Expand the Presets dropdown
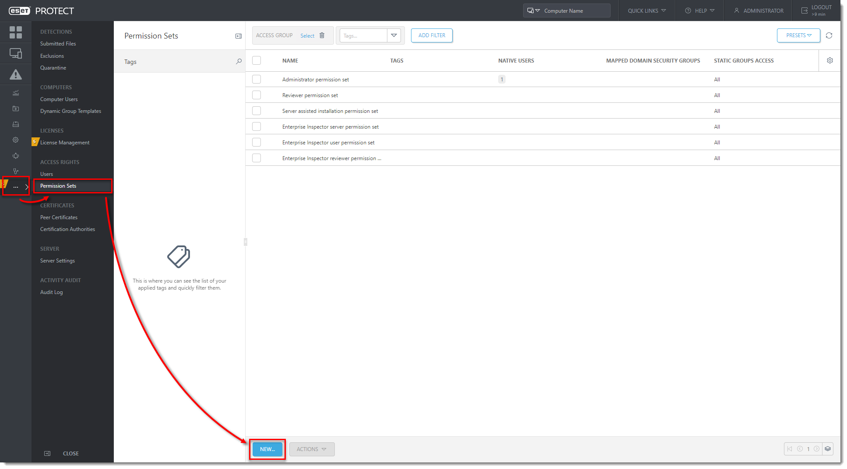847x469 pixels. (798, 35)
